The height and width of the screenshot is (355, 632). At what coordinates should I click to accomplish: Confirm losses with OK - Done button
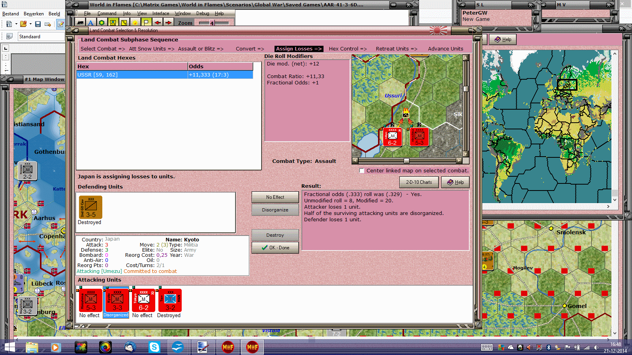[x=275, y=248]
